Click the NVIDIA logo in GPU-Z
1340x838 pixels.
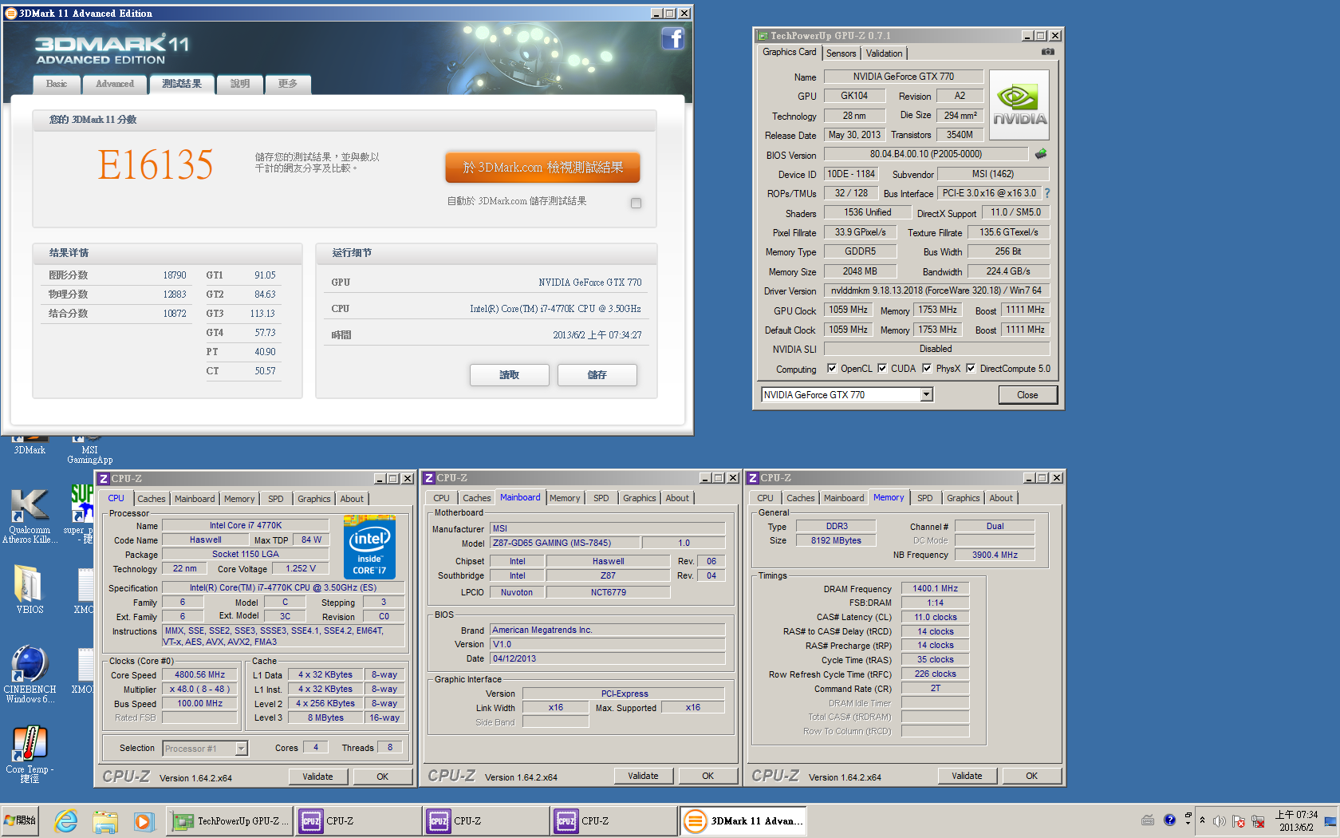1019,106
